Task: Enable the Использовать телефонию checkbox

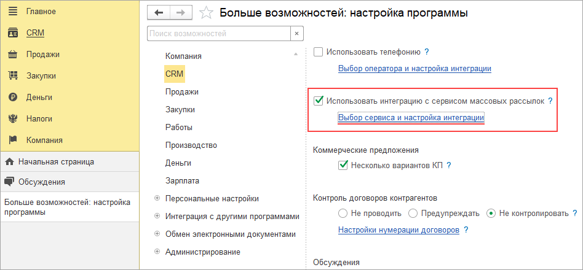Action: [x=319, y=52]
